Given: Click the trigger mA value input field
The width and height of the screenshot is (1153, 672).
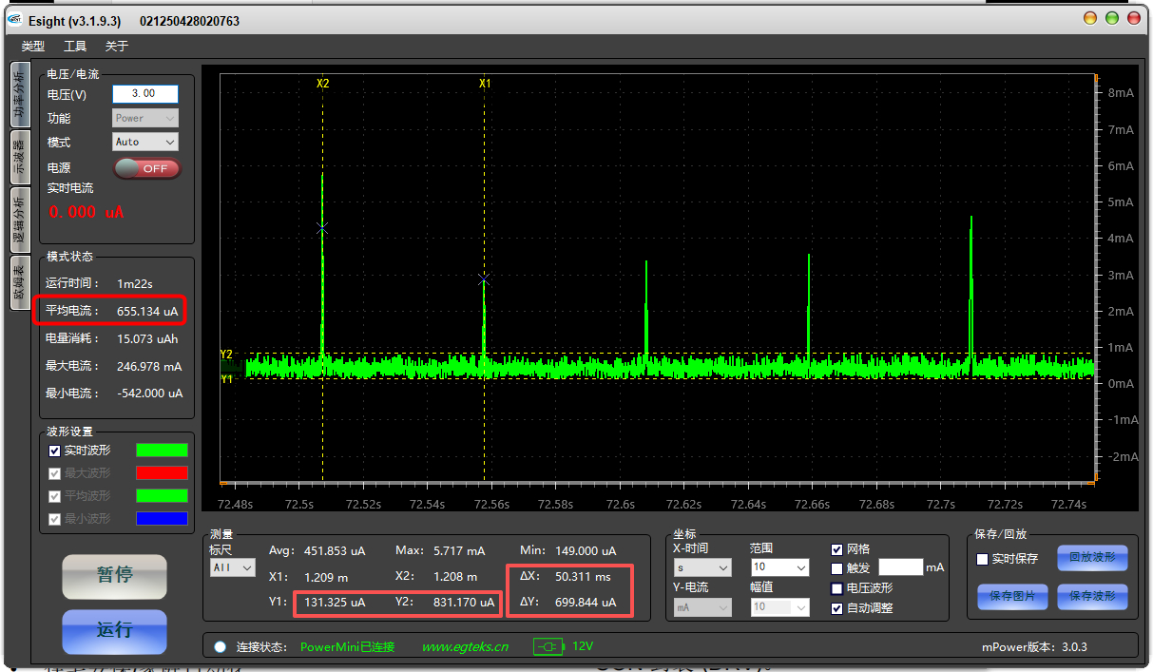Looking at the screenshot, I should pyautogui.click(x=900, y=567).
